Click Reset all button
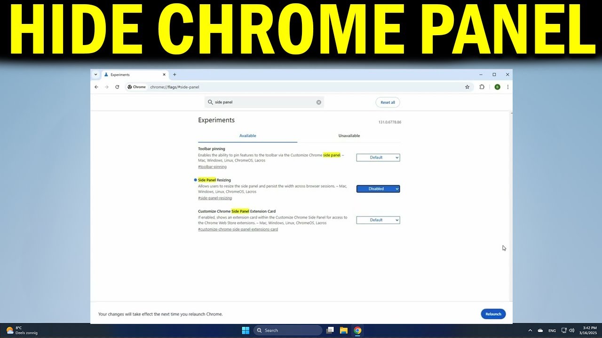 point(388,102)
